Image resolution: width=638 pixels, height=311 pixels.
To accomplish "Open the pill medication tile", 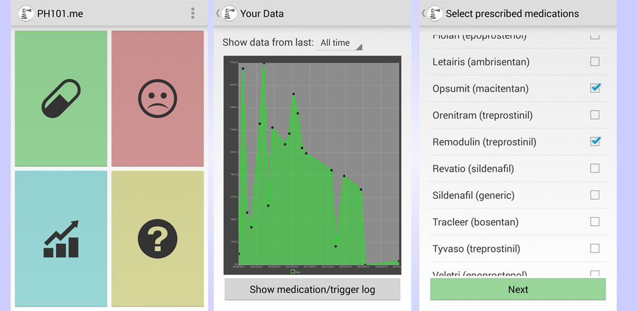I will pos(61,98).
